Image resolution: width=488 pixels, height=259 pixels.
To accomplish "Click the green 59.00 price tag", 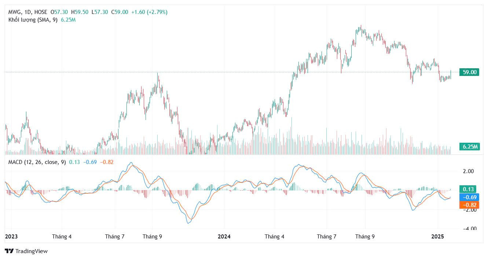I will coord(469,72).
